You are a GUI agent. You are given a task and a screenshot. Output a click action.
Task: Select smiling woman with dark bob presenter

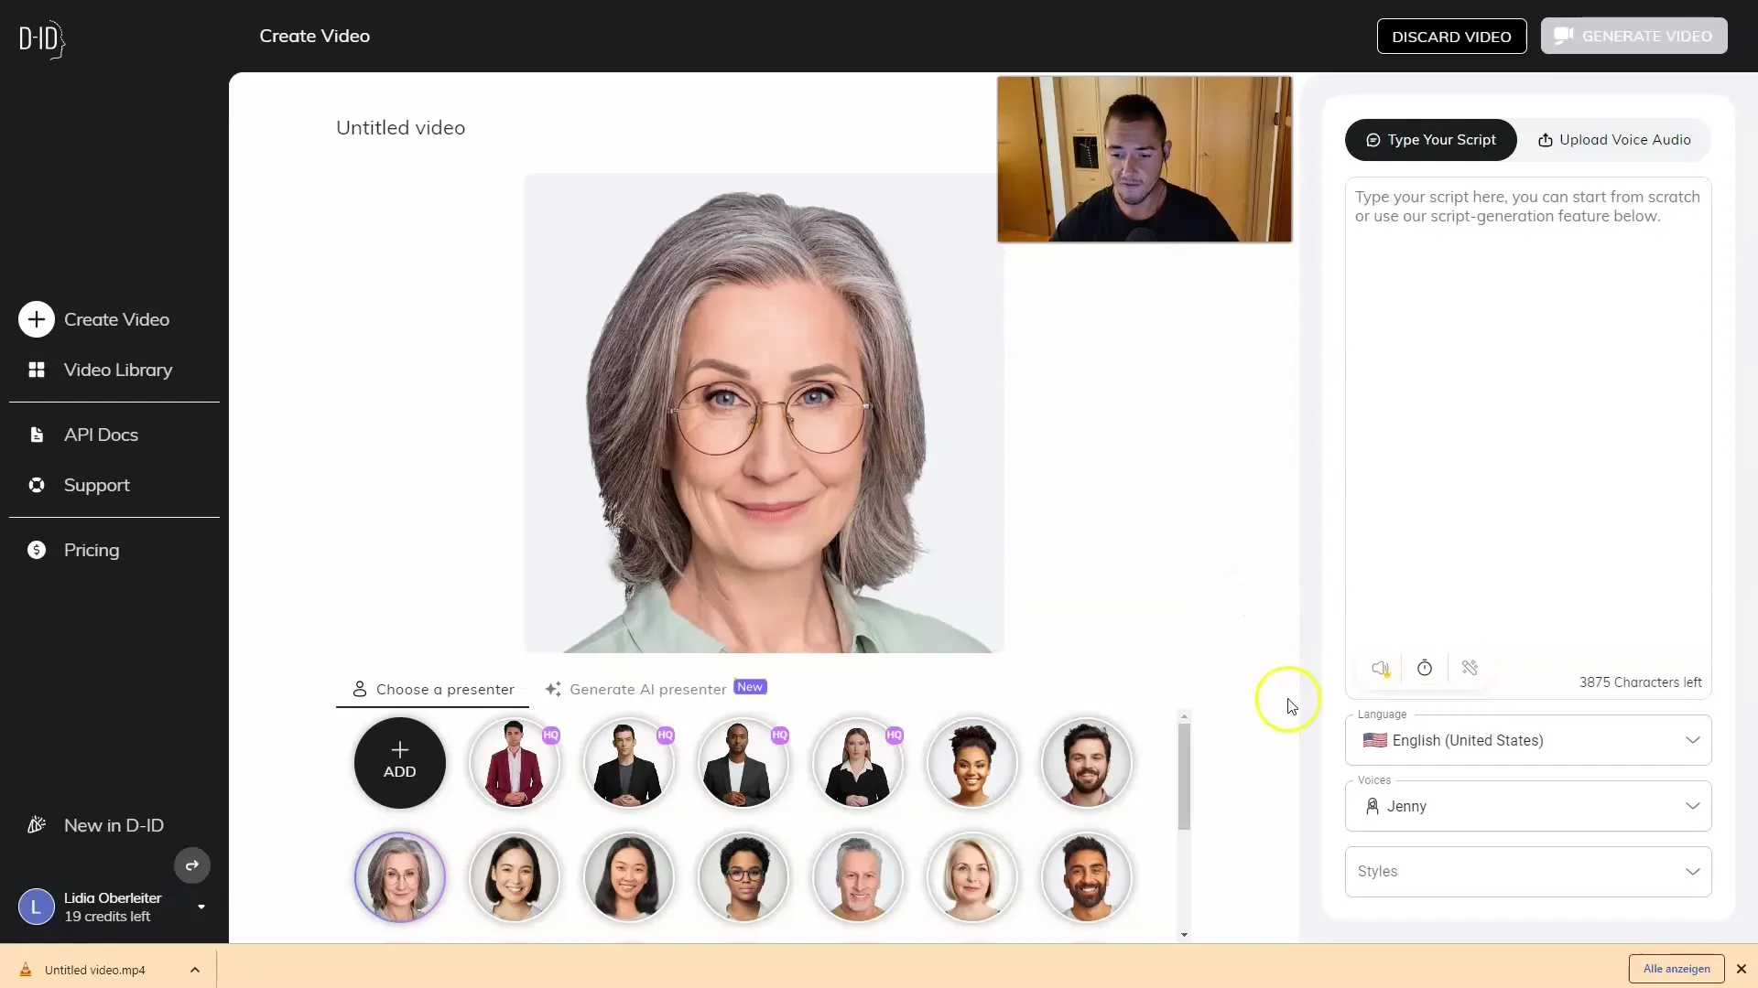click(515, 877)
